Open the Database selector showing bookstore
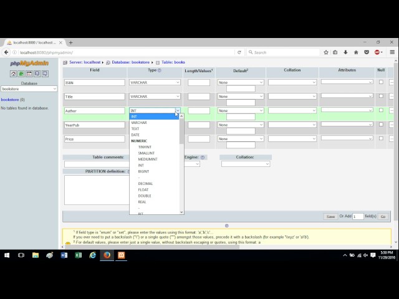 (x=29, y=88)
